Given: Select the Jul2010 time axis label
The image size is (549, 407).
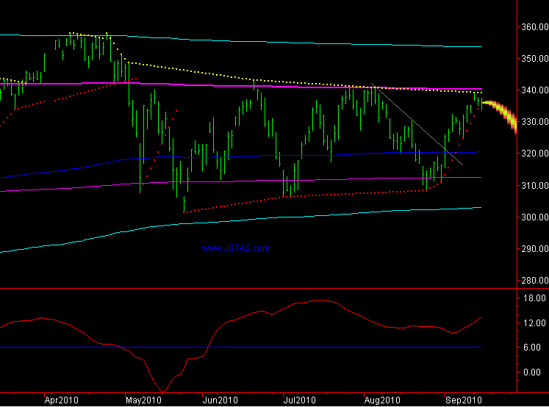Looking at the screenshot, I should pyautogui.click(x=299, y=400).
